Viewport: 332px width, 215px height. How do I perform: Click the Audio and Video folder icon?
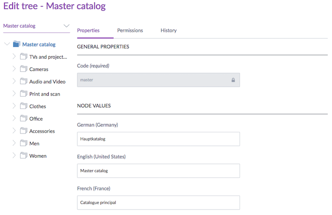tap(24, 82)
